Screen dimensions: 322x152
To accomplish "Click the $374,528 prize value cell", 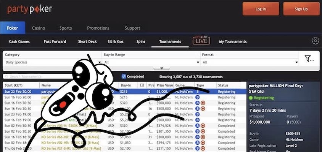I will [164, 126].
